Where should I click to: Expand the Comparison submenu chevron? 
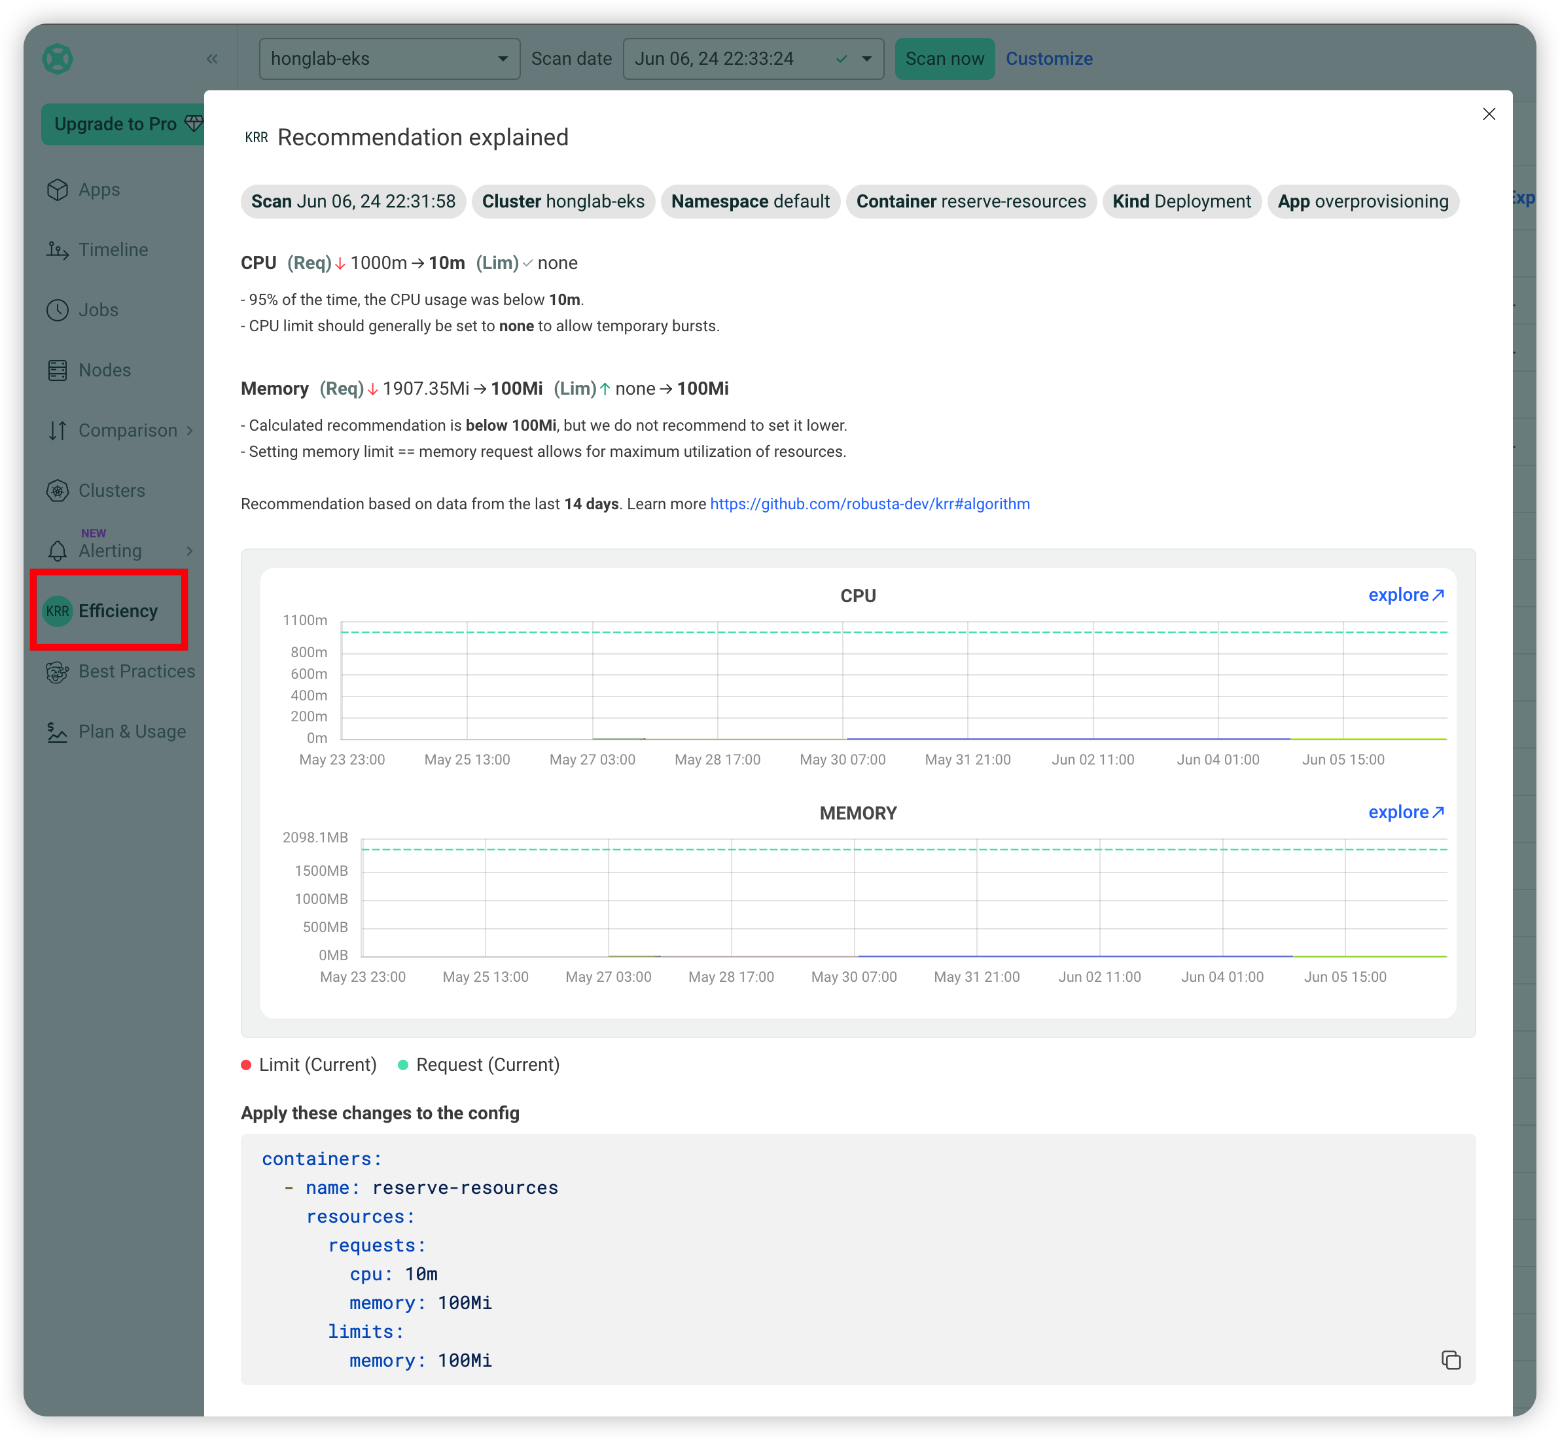189,431
